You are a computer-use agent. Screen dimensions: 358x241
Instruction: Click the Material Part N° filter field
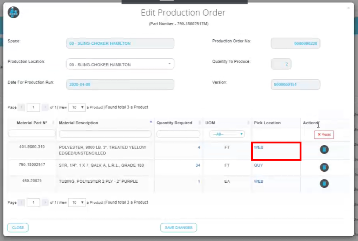coord(32,134)
